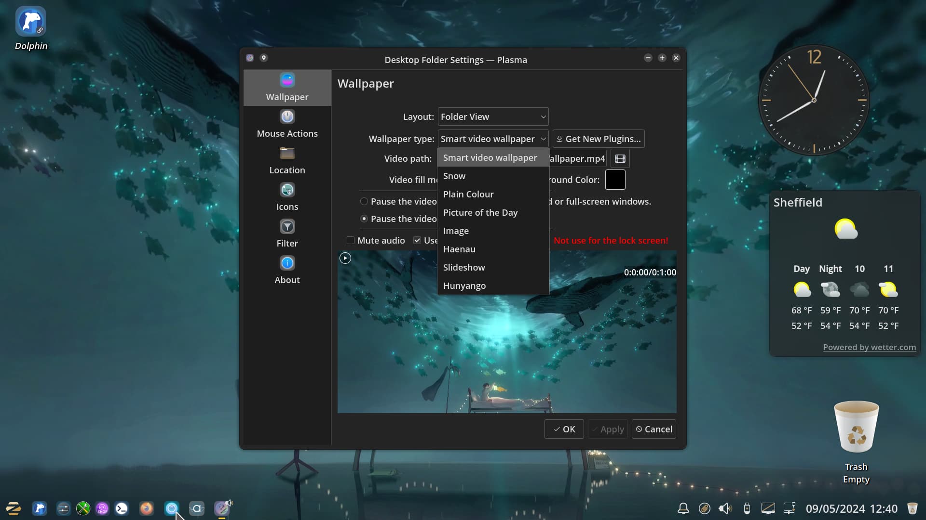Choose Smart video wallpaper from the list

pyautogui.click(x=493, y=157)
